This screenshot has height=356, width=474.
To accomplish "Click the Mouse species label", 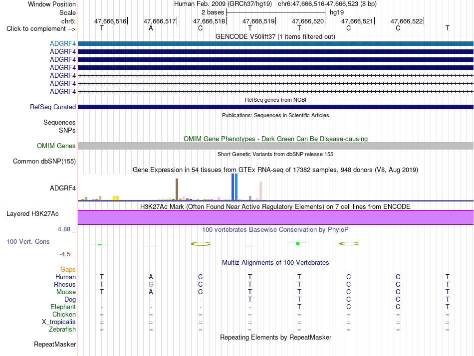I will point(66,292).
